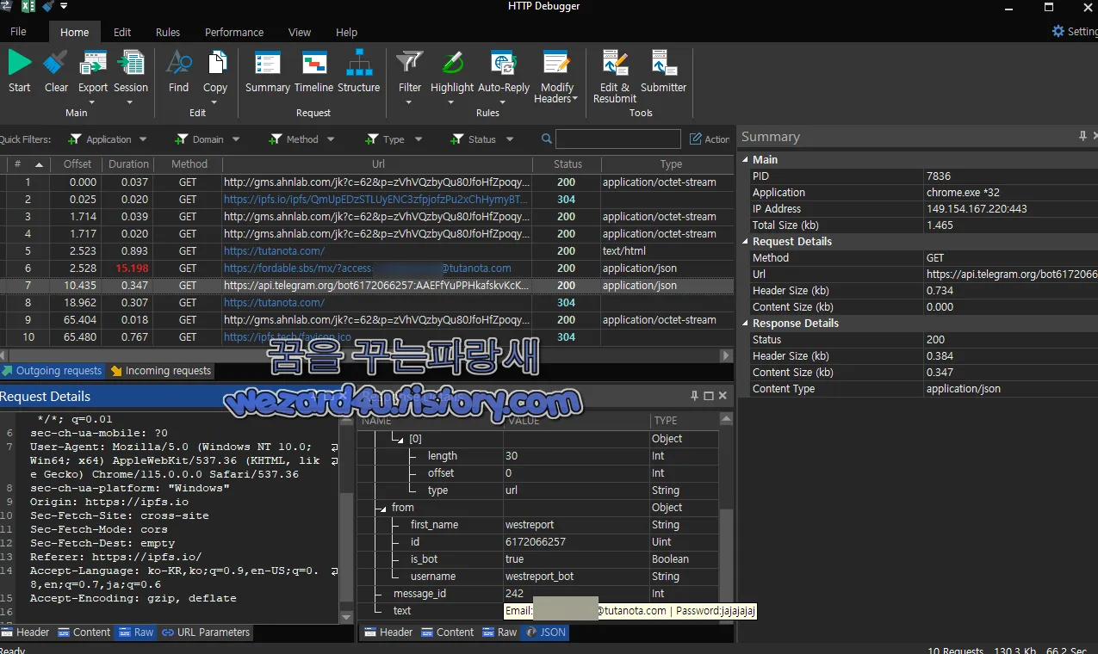Open Settings in the title area
The image size is (1098, 654).
tap(1075, 31)
